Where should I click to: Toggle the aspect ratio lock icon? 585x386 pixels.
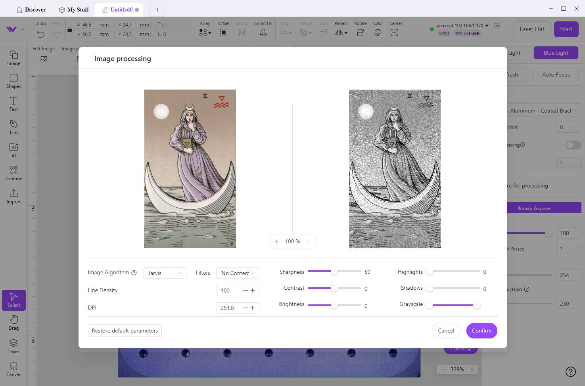(70, 29)
